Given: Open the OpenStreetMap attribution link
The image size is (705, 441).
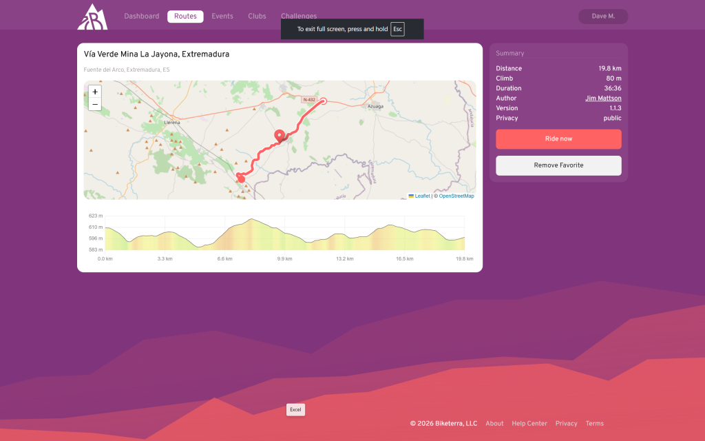Looking at the screenshot, I should (456, 196).
